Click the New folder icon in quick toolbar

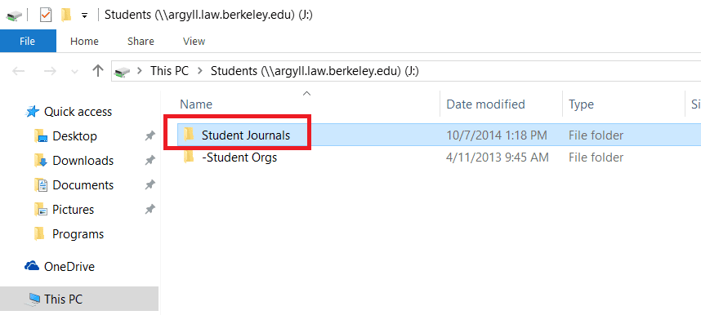(x=66, y=16)
